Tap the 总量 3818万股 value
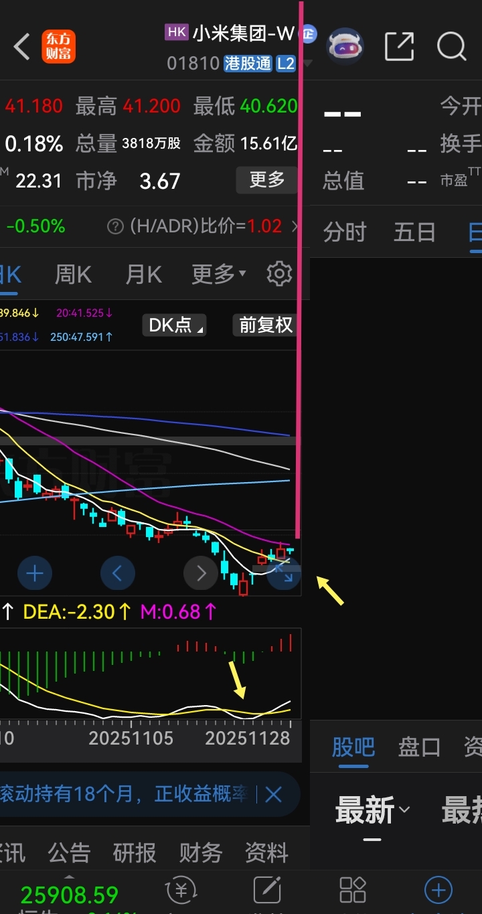Viewport: 482px width, 914px height. pos(151,143)
